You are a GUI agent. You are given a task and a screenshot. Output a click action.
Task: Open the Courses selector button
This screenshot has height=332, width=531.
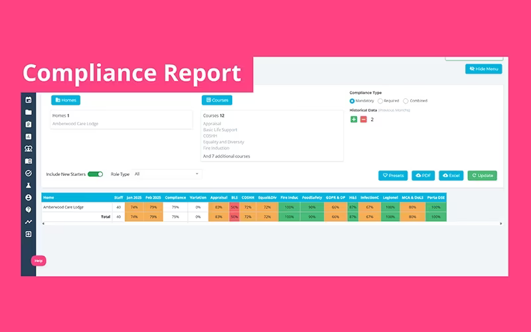coord(217,100)
